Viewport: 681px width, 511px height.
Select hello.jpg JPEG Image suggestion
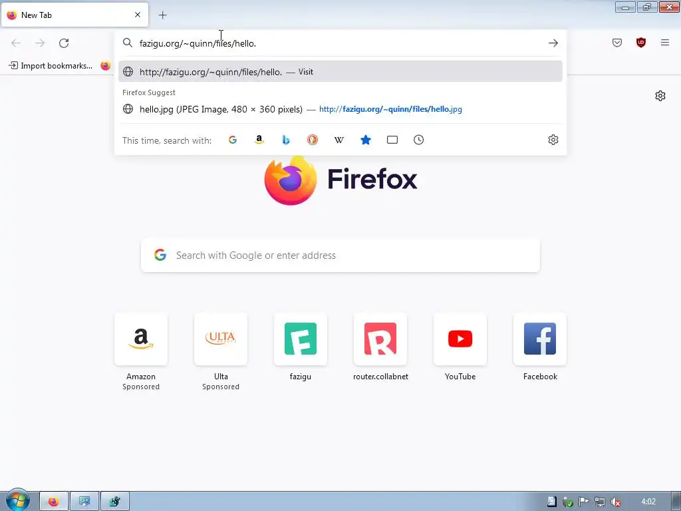pos(340,109)
